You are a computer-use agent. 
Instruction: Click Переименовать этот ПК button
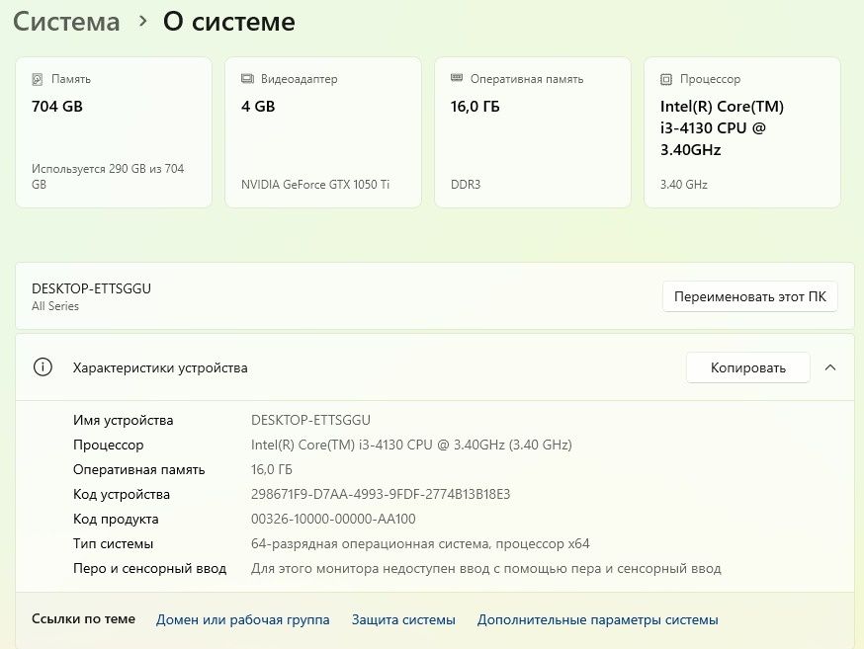tap(750, 296)
